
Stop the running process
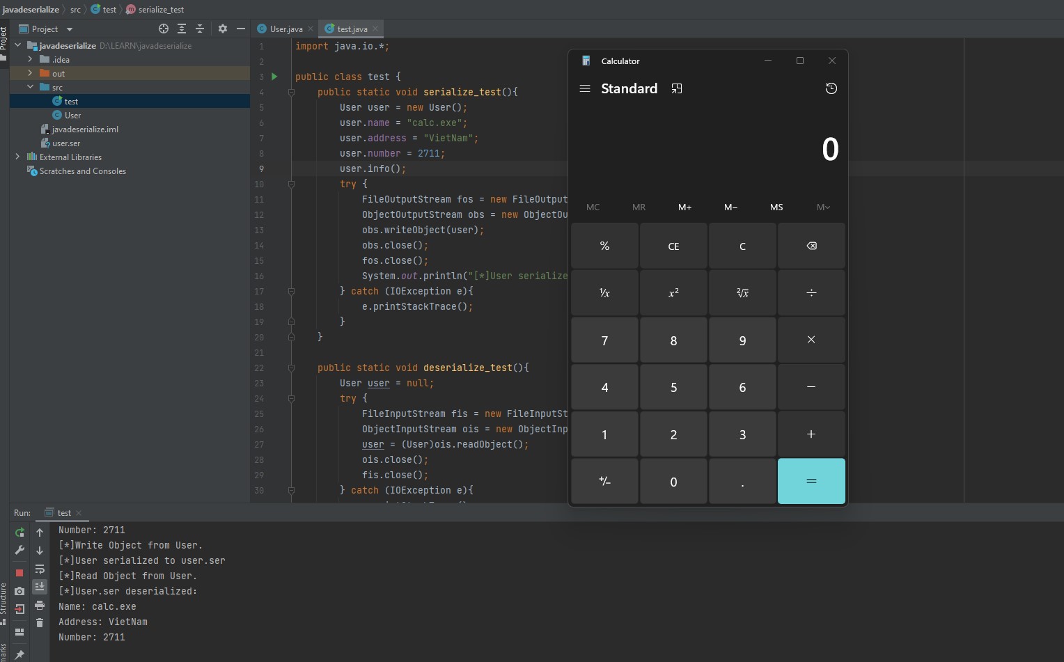tap(19, 571)
